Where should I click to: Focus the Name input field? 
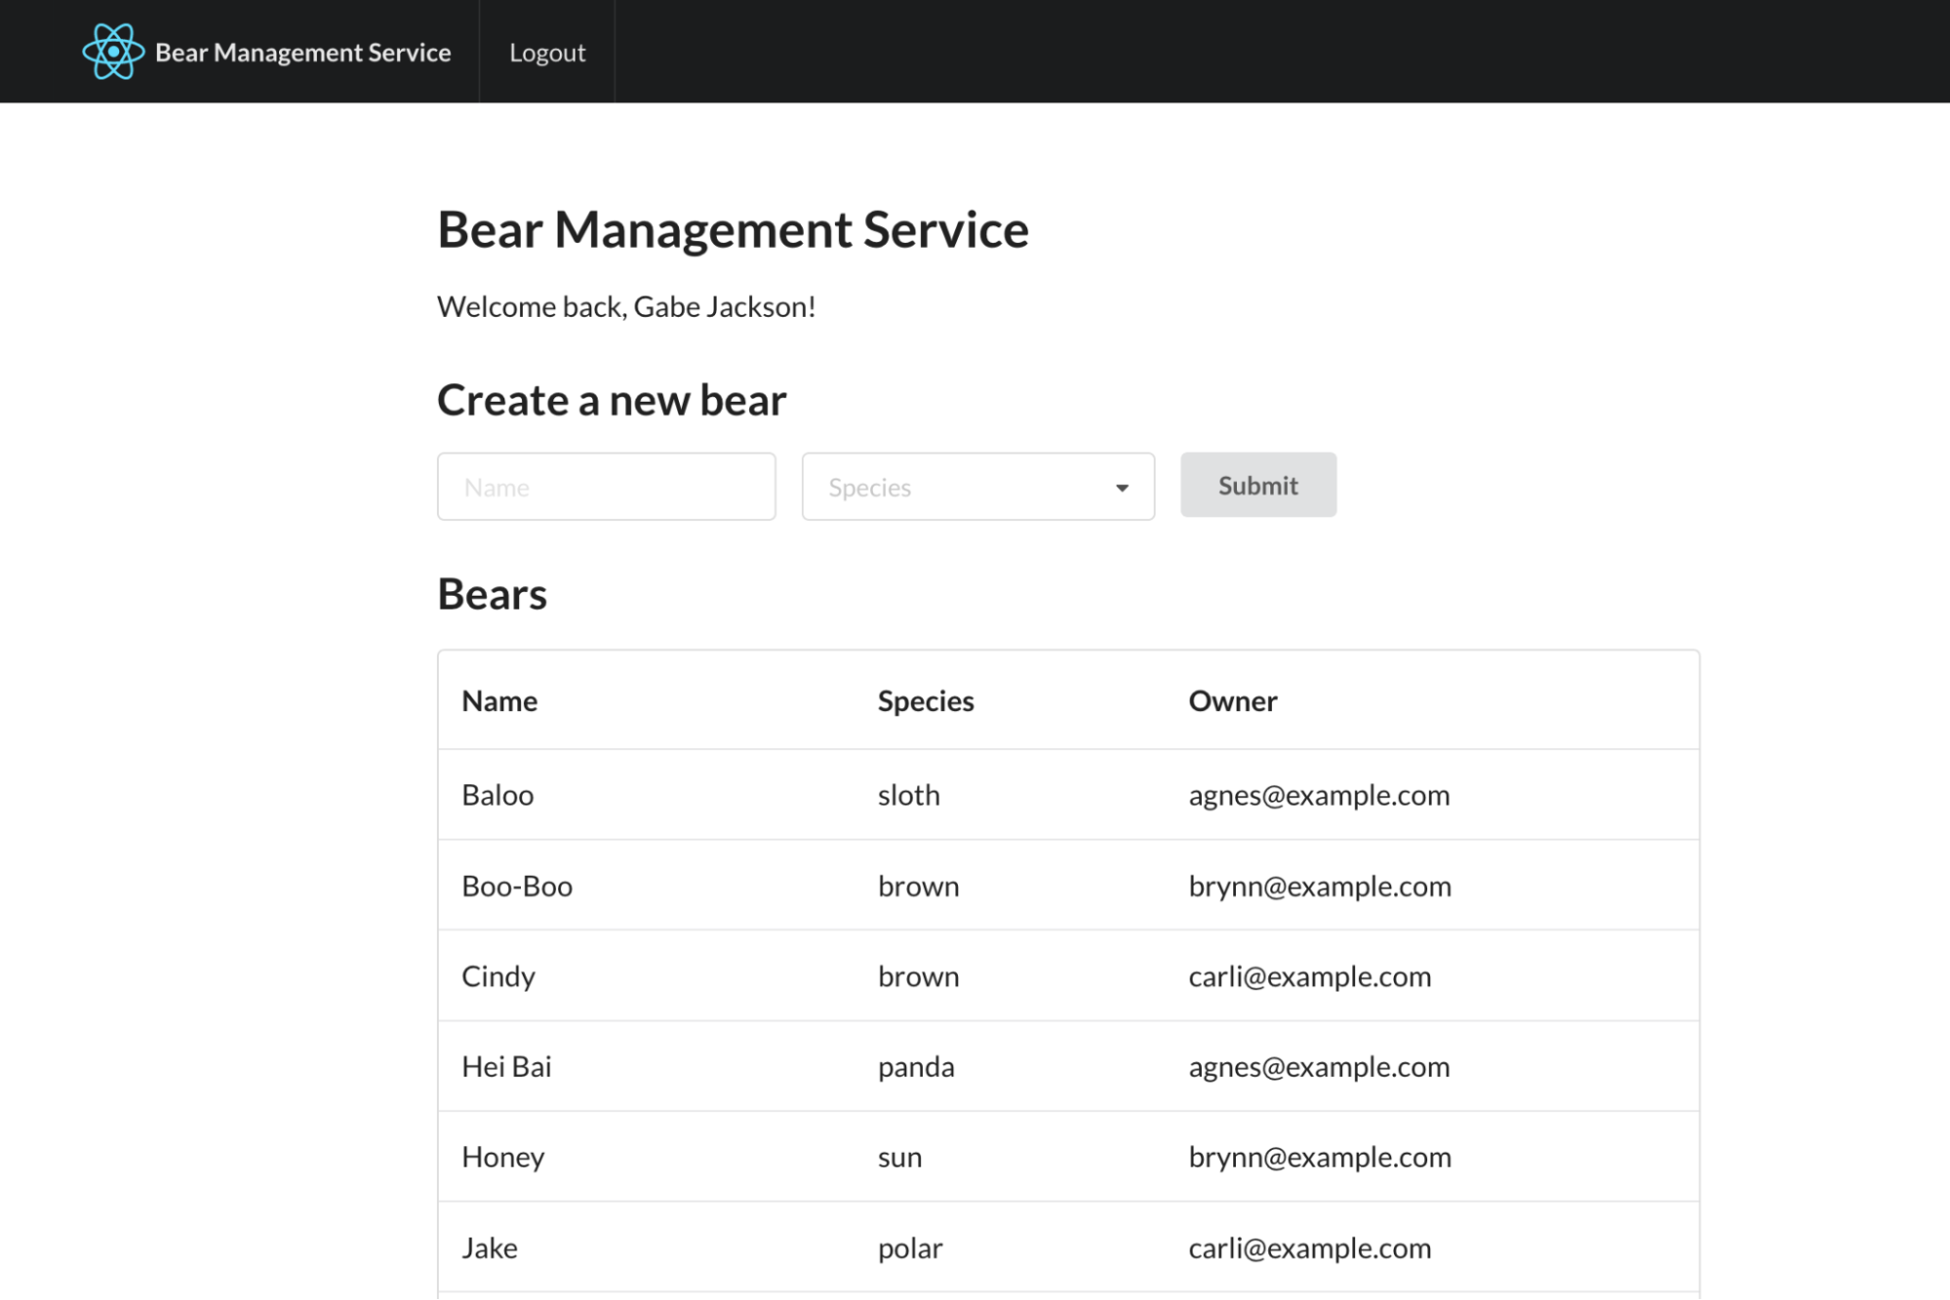point(606,487)
